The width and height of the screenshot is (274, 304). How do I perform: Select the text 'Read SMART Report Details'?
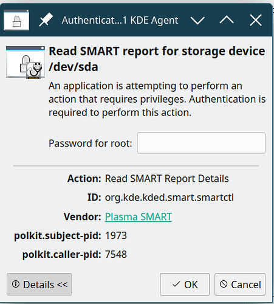[167, 179]
